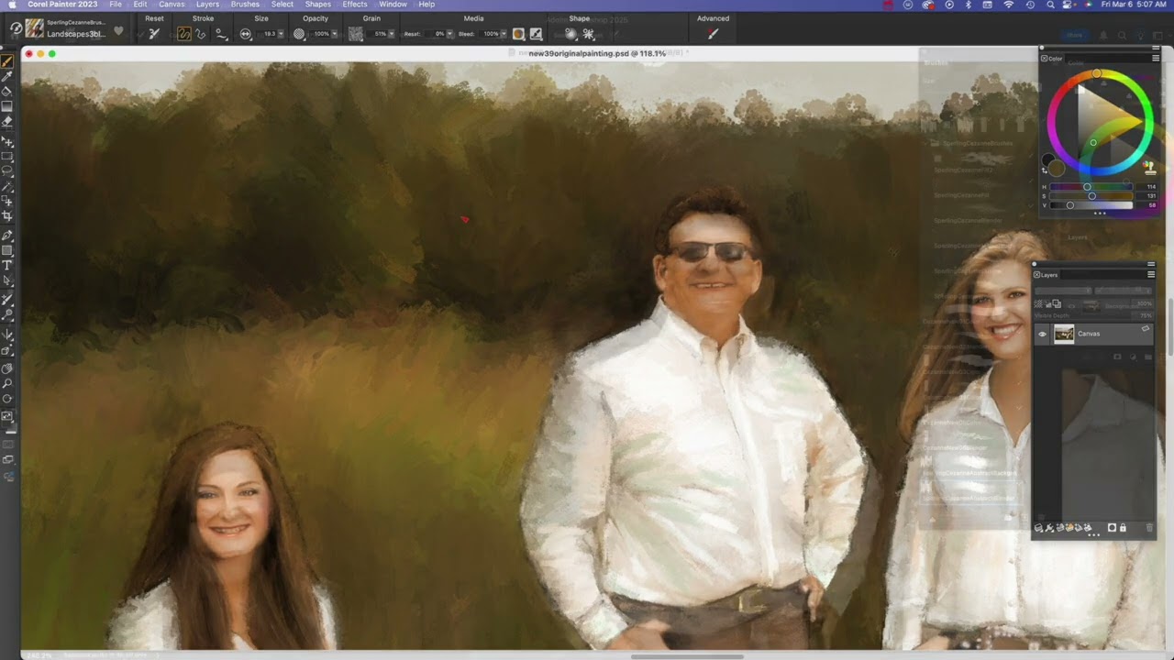Swap the main and additional colors
1174x660 pixels.
click(x=1044, y=170)
